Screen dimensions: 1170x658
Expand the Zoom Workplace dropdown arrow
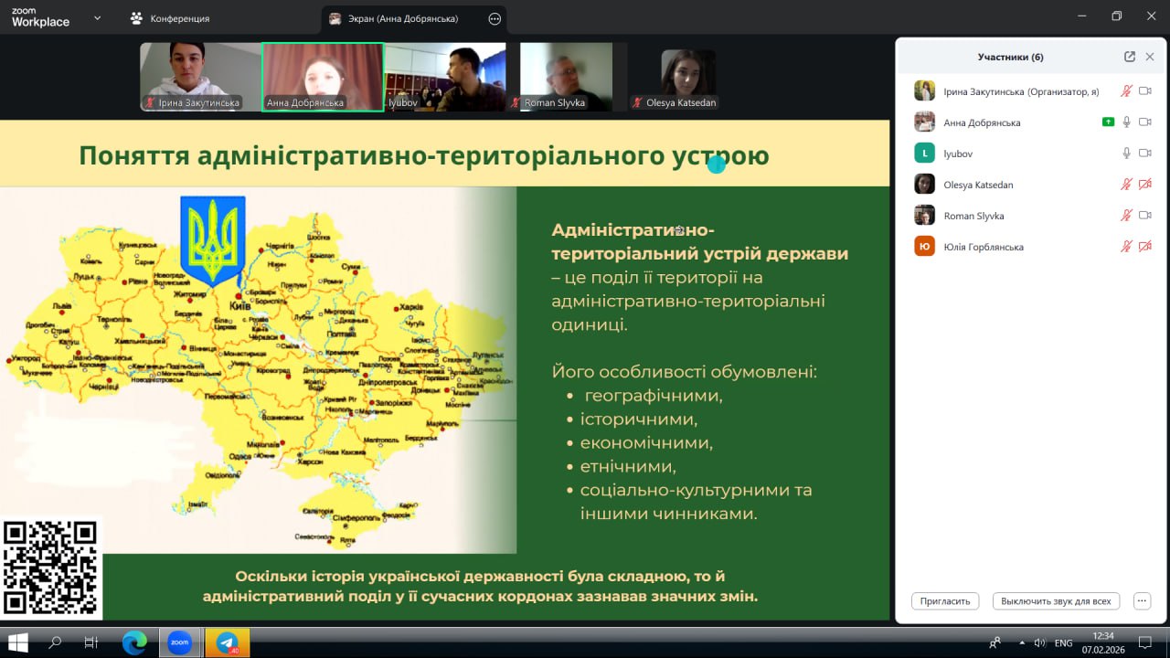[x=98, y=17]
